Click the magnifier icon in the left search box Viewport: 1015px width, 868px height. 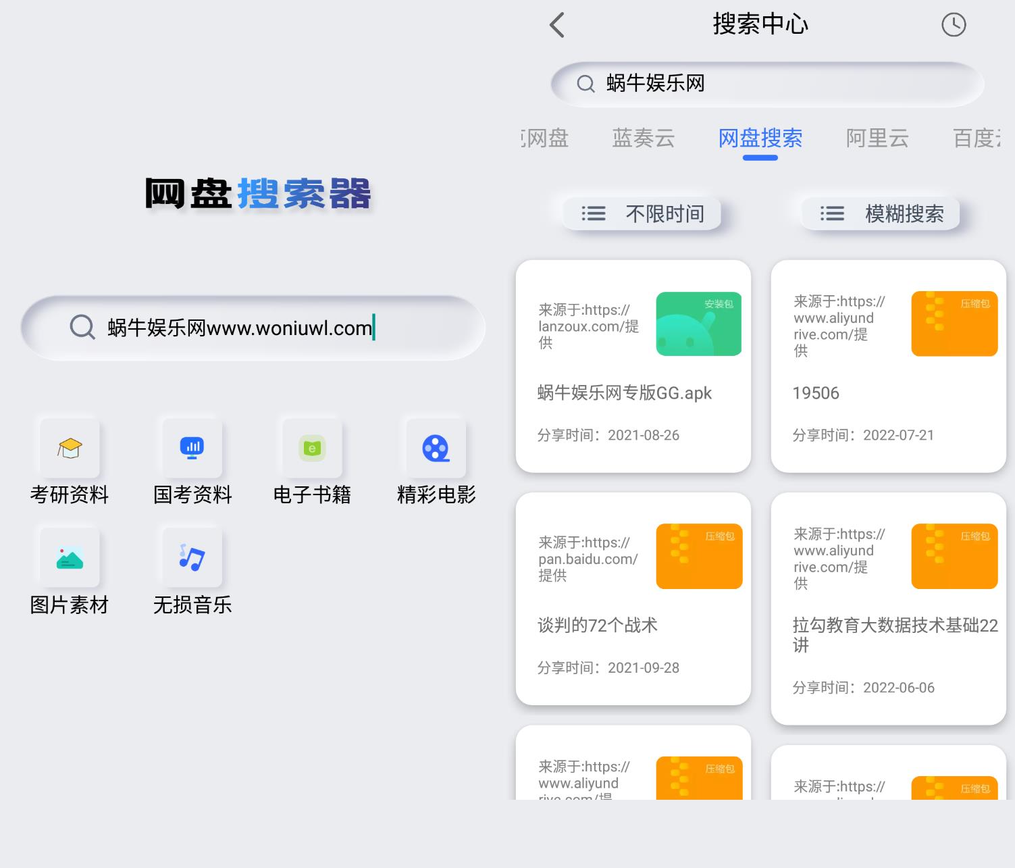pyautogui.click(x=82, y=328)
